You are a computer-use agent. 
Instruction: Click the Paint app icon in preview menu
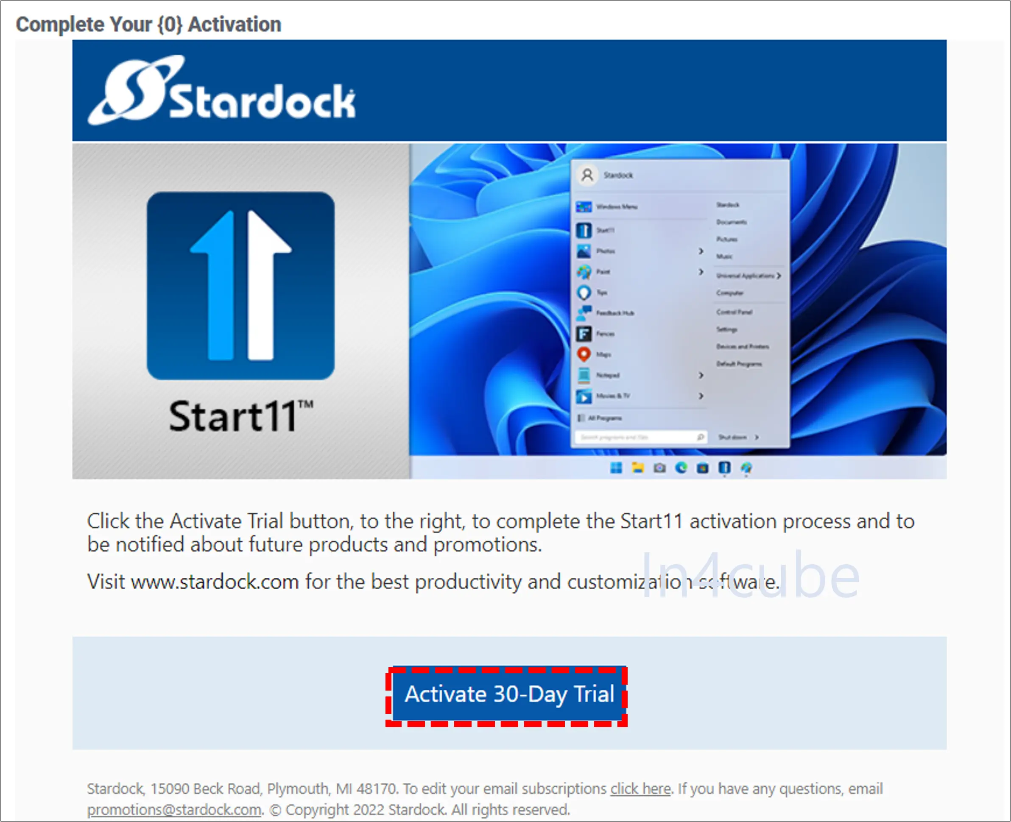(584, 272)
